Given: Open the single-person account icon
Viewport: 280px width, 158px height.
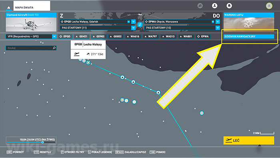Looking at the screenshot, I should coord(214,6).
